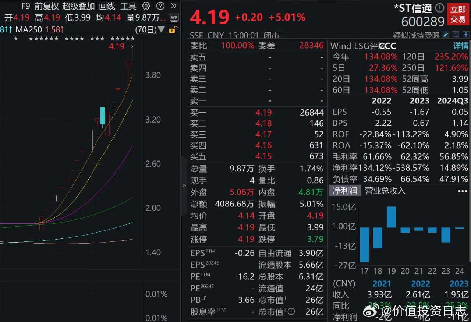Click the large 4.19 current price
Image resolution: width=471 pixels, height=322 pixels.
(210, 17)
